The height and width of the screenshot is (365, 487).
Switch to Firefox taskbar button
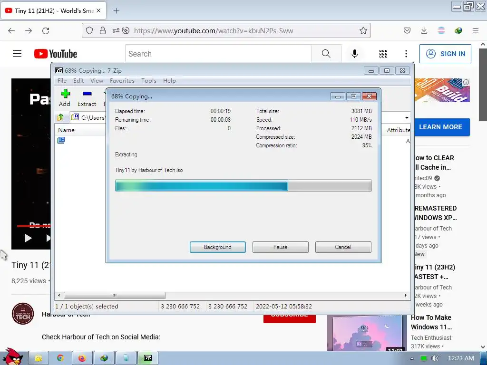coord(82,358)
